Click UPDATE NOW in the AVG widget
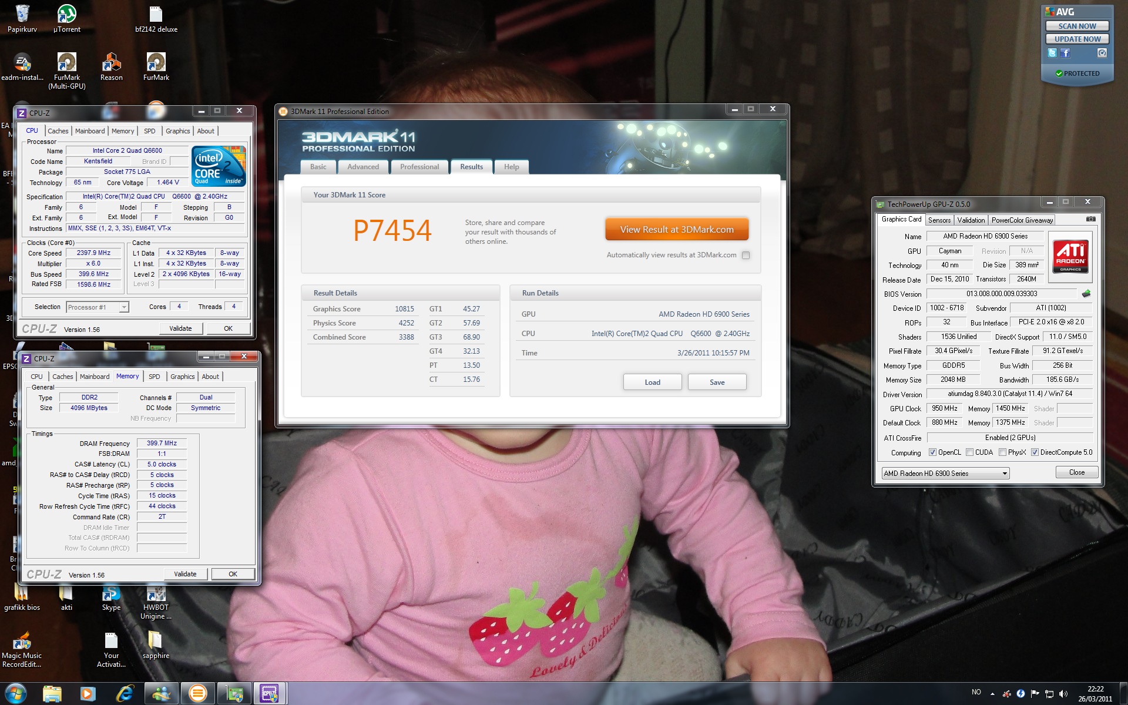 tap(1077, 39)
